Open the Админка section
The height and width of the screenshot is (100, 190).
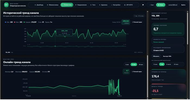tap(103, 5)
